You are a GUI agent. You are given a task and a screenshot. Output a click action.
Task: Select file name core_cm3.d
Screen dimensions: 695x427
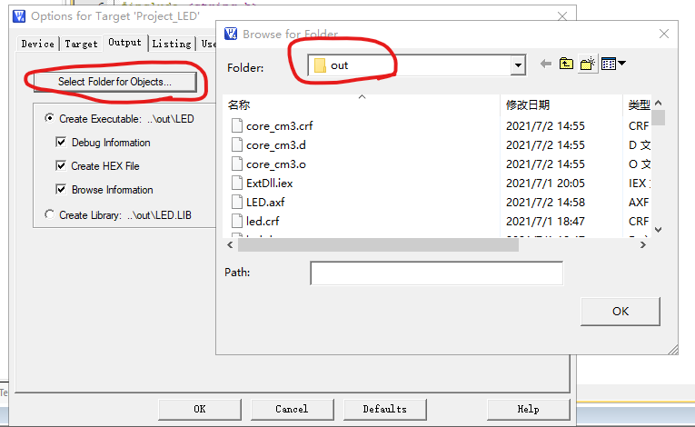275,145
